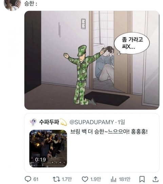This screenshot has height=184, width=163.
Task: Expand the quoted video to fullscreen
Action: [x=64, y=162]
